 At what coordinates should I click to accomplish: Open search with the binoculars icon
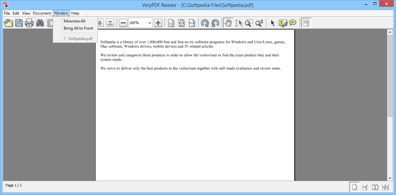[40, 23]
